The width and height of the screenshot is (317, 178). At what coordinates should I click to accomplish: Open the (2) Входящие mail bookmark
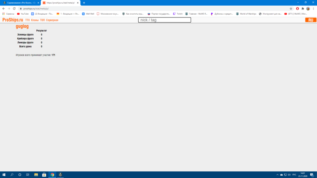pos(42,14)
